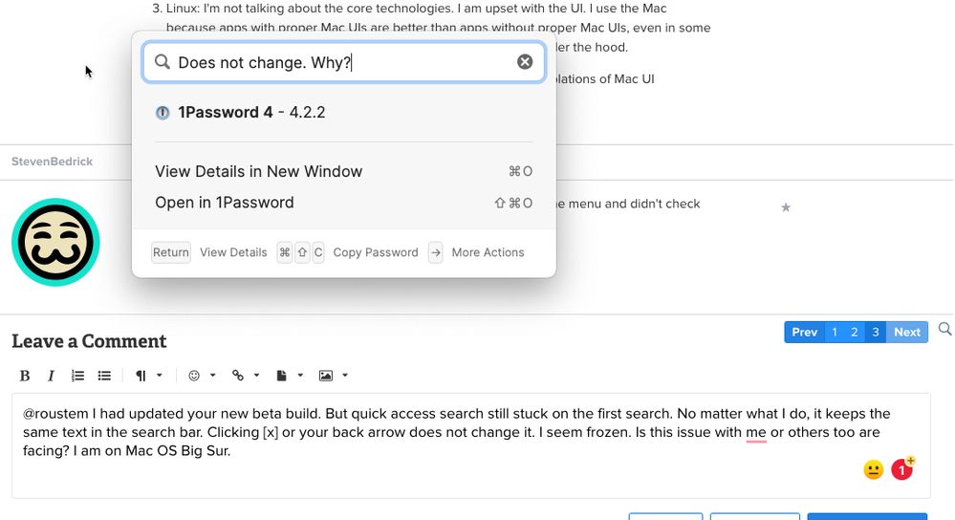Toggle italic text formatting
Screen dimensions: 955x520
51,376
